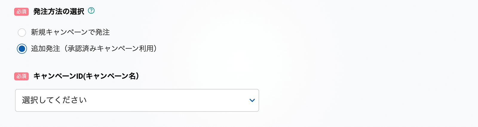Click the empty radio circle for 新規キャンペーン
Viewport: 478px width, 127px height.
(x=22, y=32)
